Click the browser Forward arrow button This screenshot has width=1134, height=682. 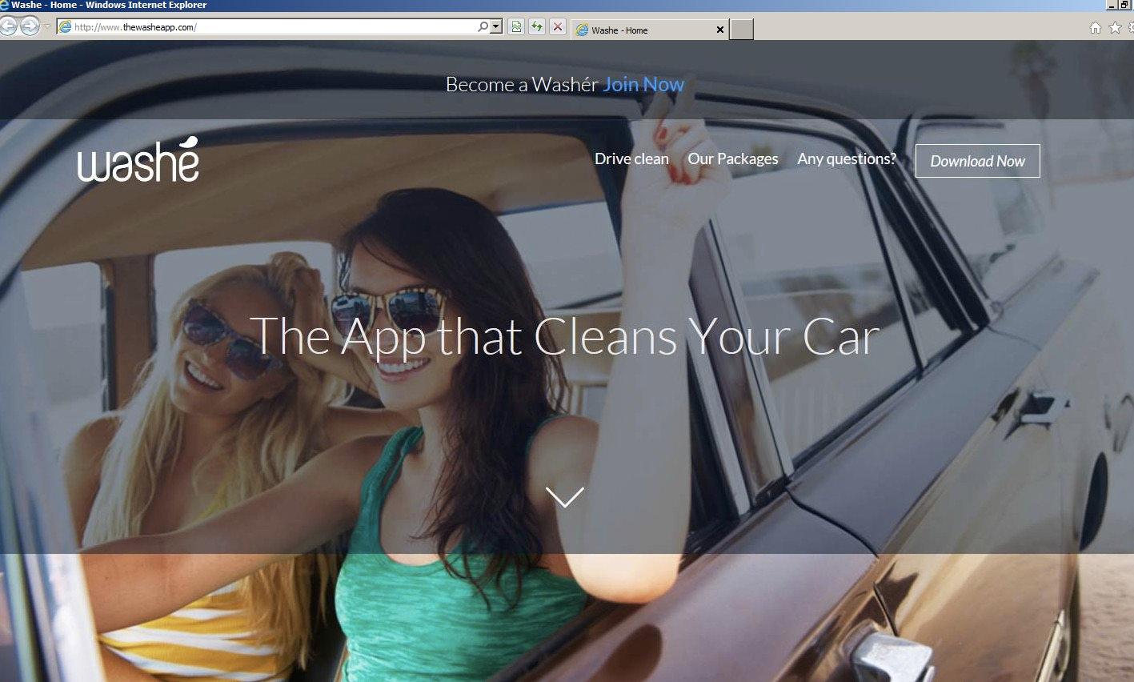[x=30, y=27]
